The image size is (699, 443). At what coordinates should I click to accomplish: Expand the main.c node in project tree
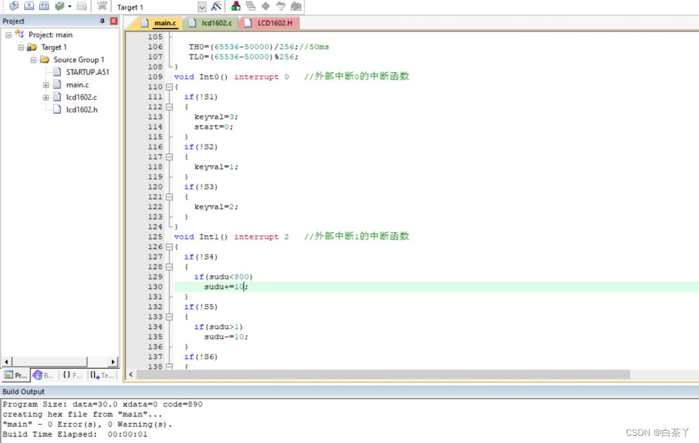(46, 85)
